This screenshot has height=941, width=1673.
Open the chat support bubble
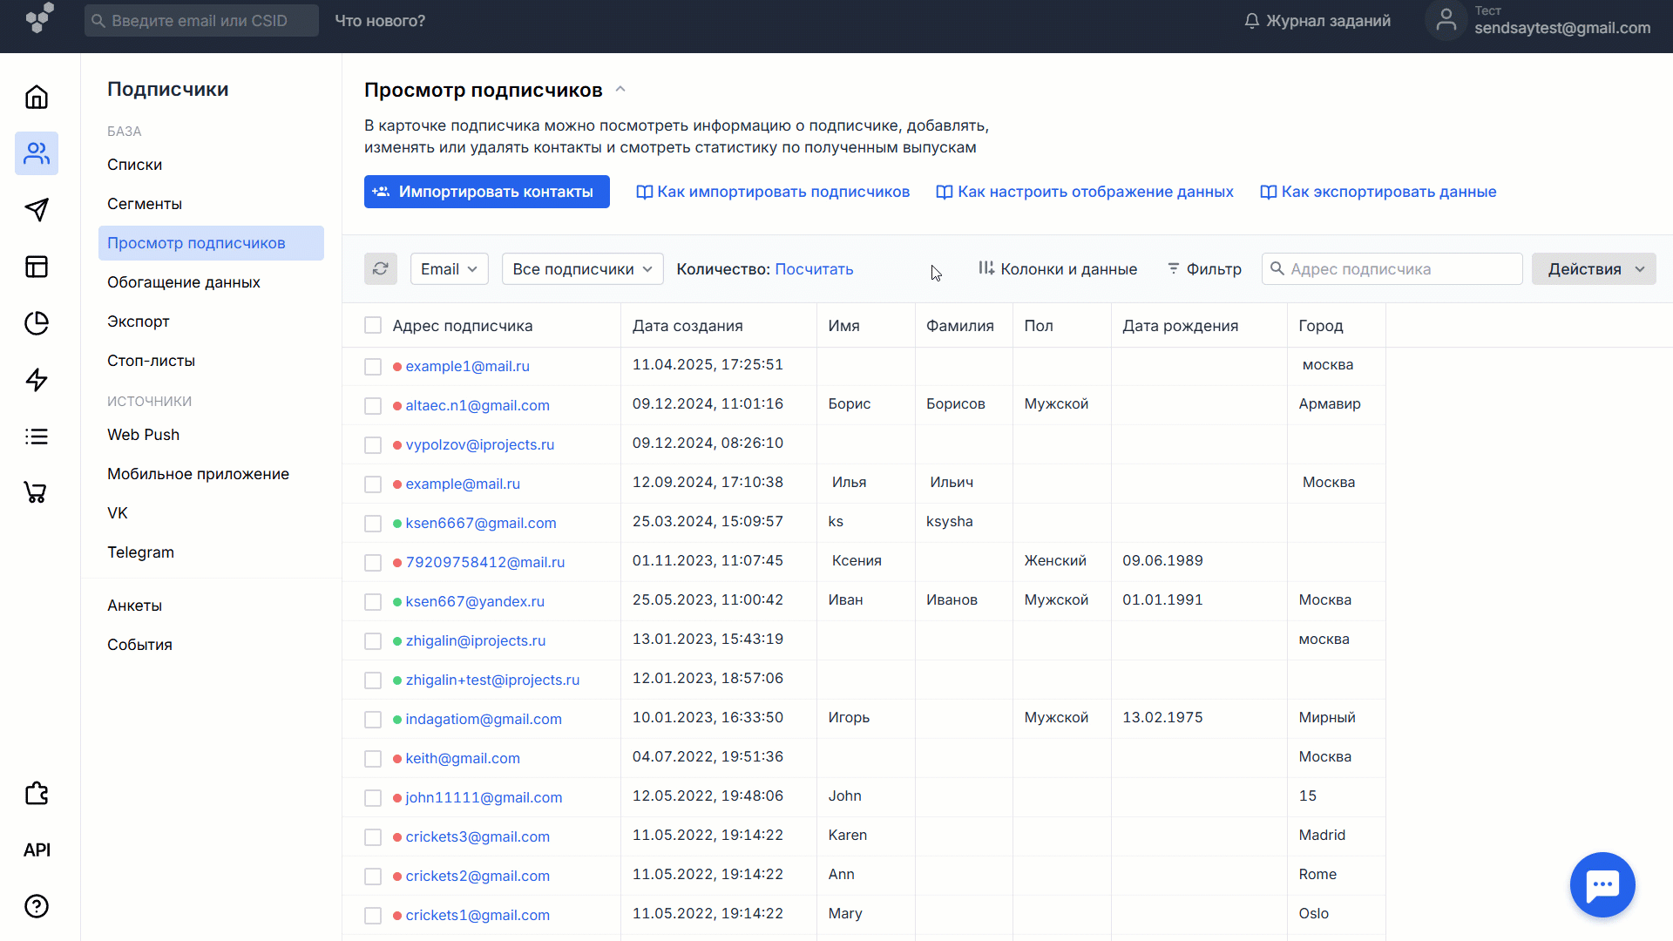(1602, 884)
